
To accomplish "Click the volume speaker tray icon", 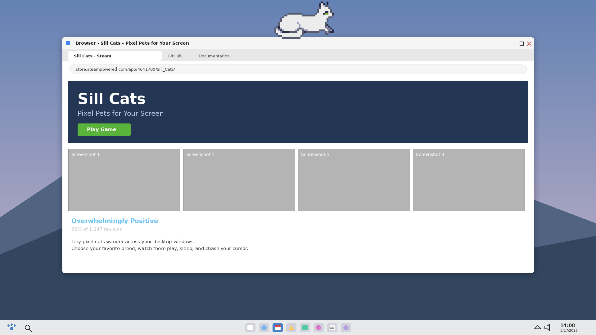I will click(547, 327).
